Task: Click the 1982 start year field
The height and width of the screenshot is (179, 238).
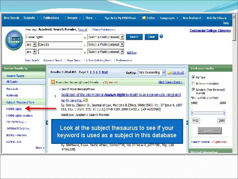Action: point(195,121)
